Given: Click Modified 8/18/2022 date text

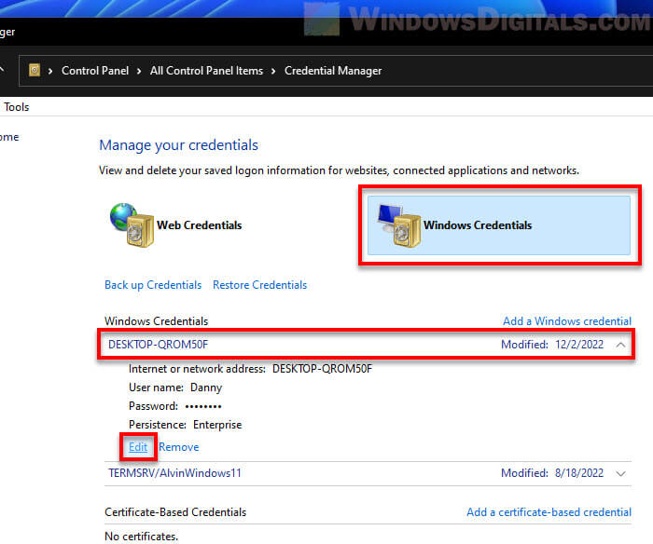Looking at the screenshot, I should pos(552,473).
